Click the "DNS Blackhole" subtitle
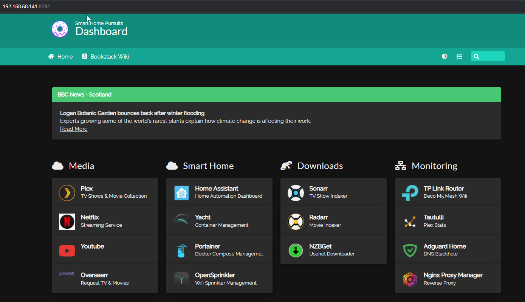Screen dimensions: 525x302 tap(441, 254)
